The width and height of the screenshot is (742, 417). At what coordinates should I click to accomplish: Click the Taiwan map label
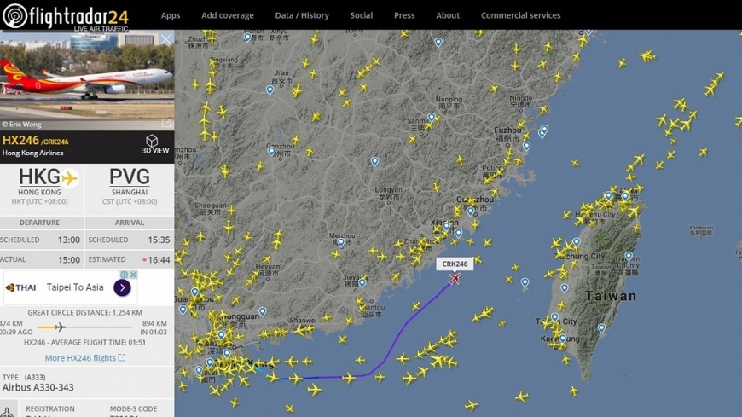click(611, 296)
